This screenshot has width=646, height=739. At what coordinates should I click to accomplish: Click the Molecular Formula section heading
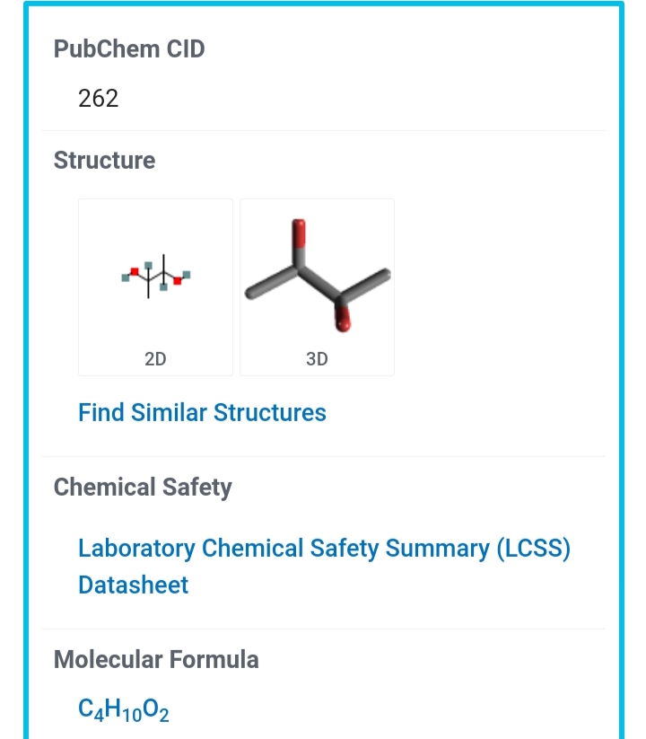156,660
